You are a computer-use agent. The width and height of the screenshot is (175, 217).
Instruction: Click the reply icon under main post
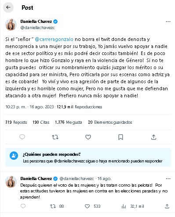tap(22, 137)
